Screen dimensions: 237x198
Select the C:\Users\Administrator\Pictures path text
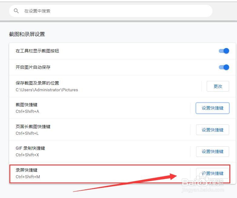tap(47, 90)
